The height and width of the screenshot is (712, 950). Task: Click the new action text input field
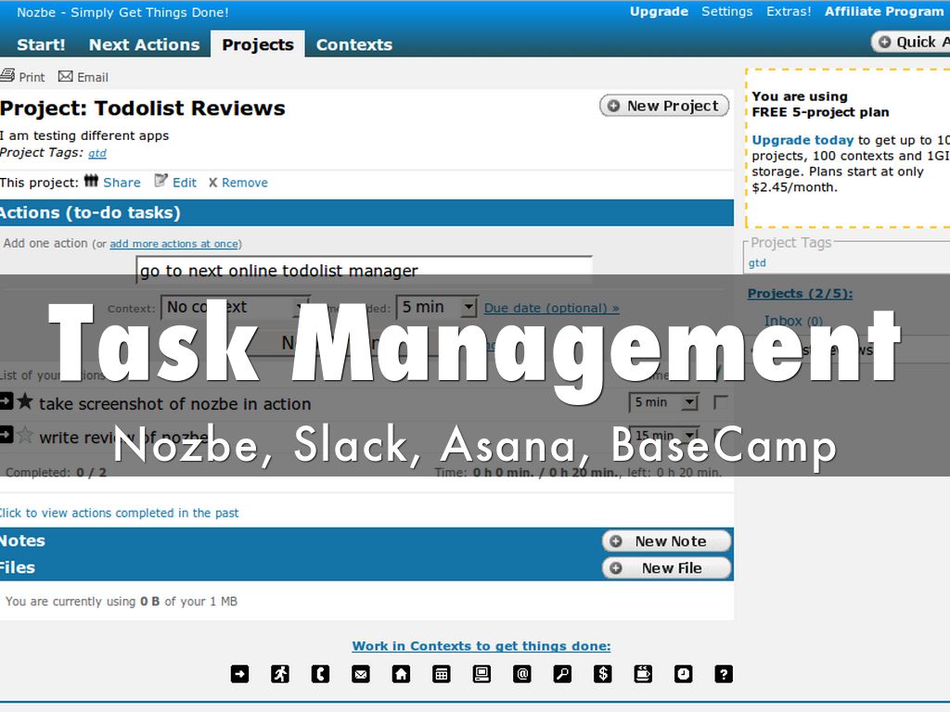pos(364,271)
